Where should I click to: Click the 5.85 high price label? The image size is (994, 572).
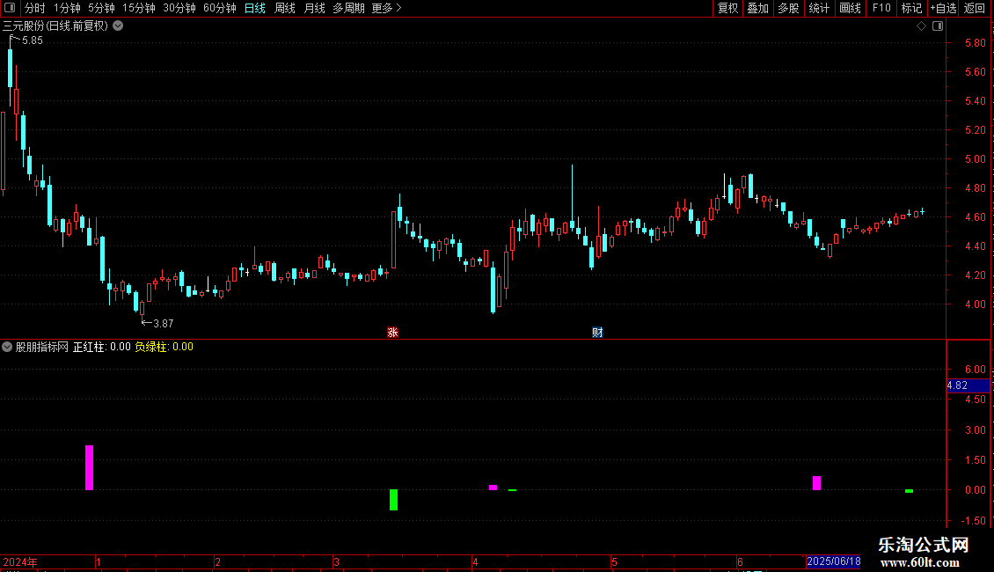coord(33,40)
